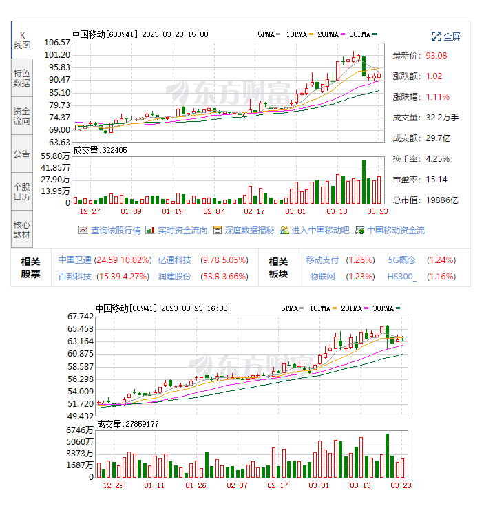This screenshot has width=484, height=517.
Task: Click the 03-13 date label on bottom chart
Action: [360, 485]
